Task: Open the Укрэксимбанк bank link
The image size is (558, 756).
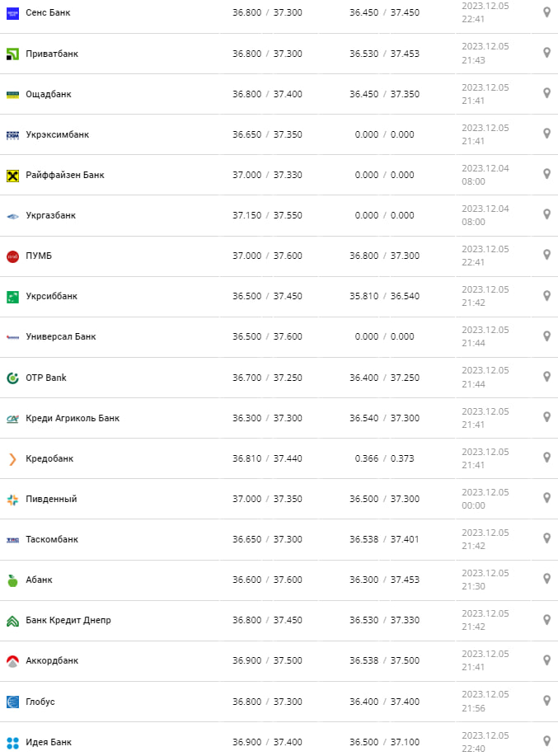Action: pyautogui.click(x=58, y=134)
